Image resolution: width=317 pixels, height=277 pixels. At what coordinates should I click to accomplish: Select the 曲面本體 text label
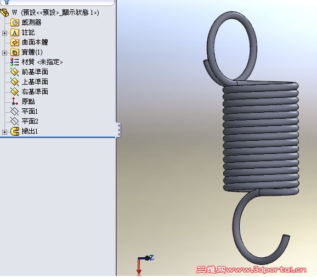pos(35,42)
